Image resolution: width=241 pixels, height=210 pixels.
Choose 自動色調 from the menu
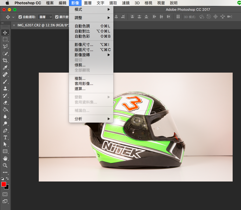[x=91, y=26]
